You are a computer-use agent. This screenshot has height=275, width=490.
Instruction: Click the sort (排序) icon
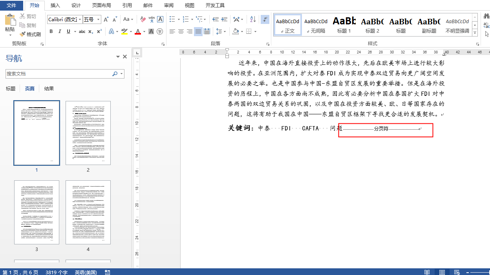(252, 19)
